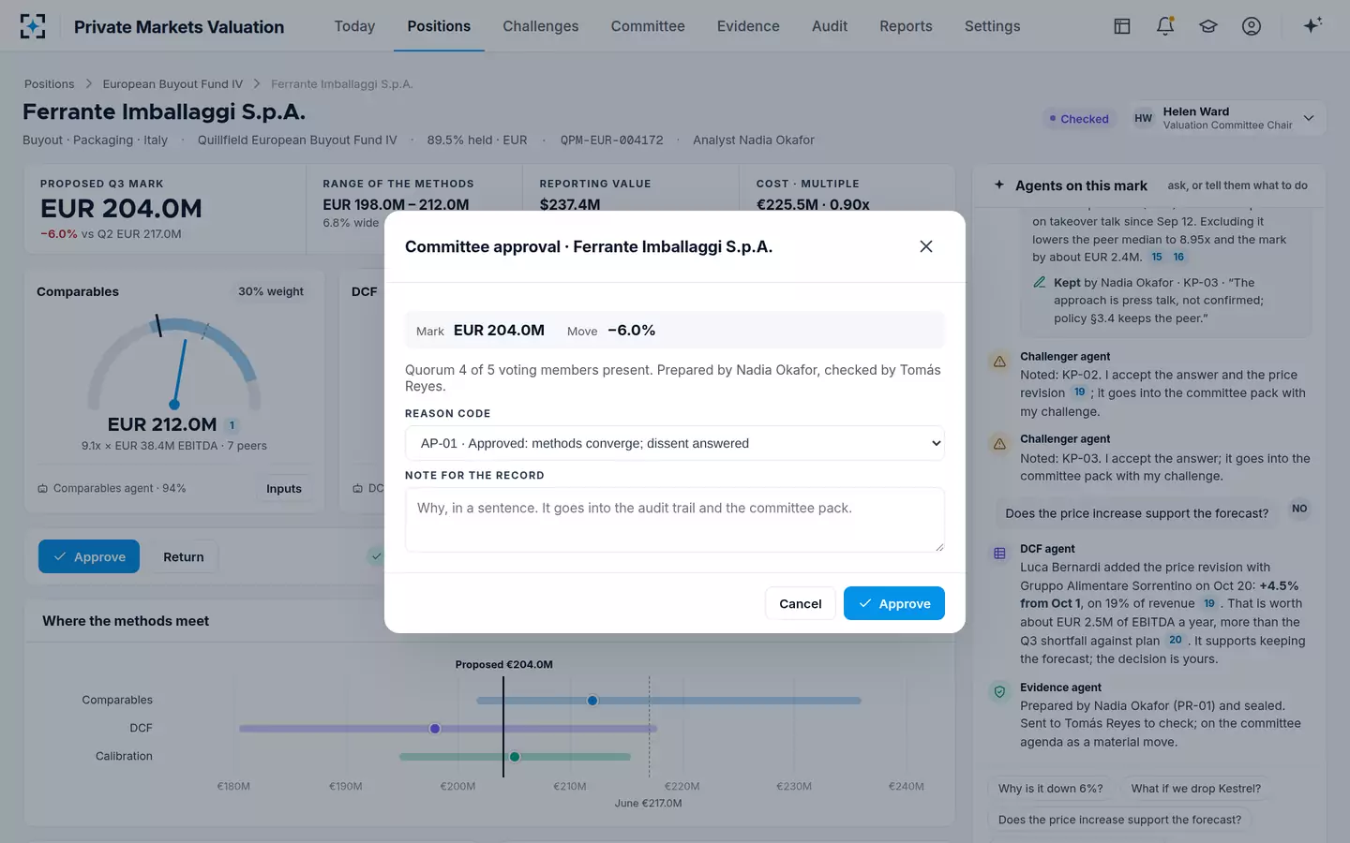Screen dimensions: 1350x843
Task: Click the DCF agent table icon
Action: tap(999, 554)
